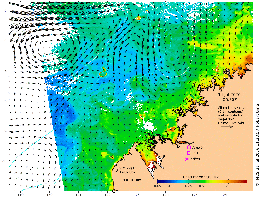Click the 'Altimetric sealevel' legend text
Screen dimensions: 259x200
[233, 108]
